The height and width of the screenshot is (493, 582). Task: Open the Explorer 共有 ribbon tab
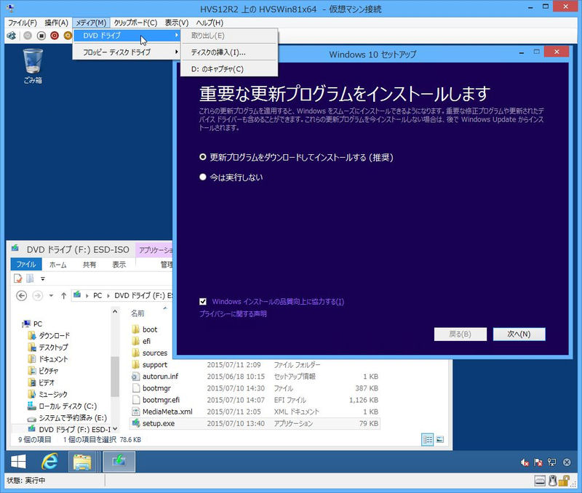[89, 265]
